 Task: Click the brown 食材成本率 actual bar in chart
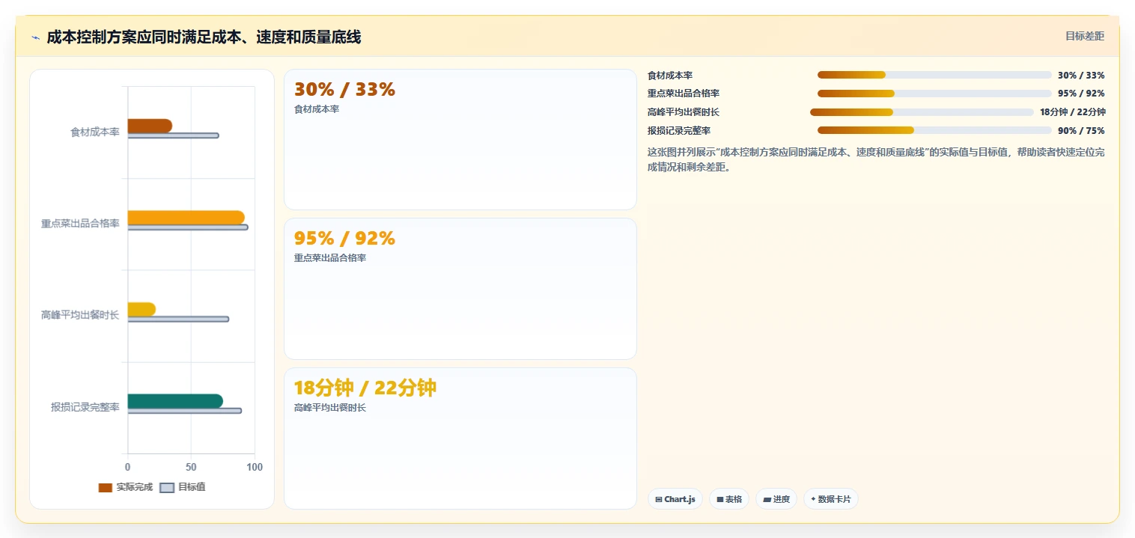coord(150,126)
